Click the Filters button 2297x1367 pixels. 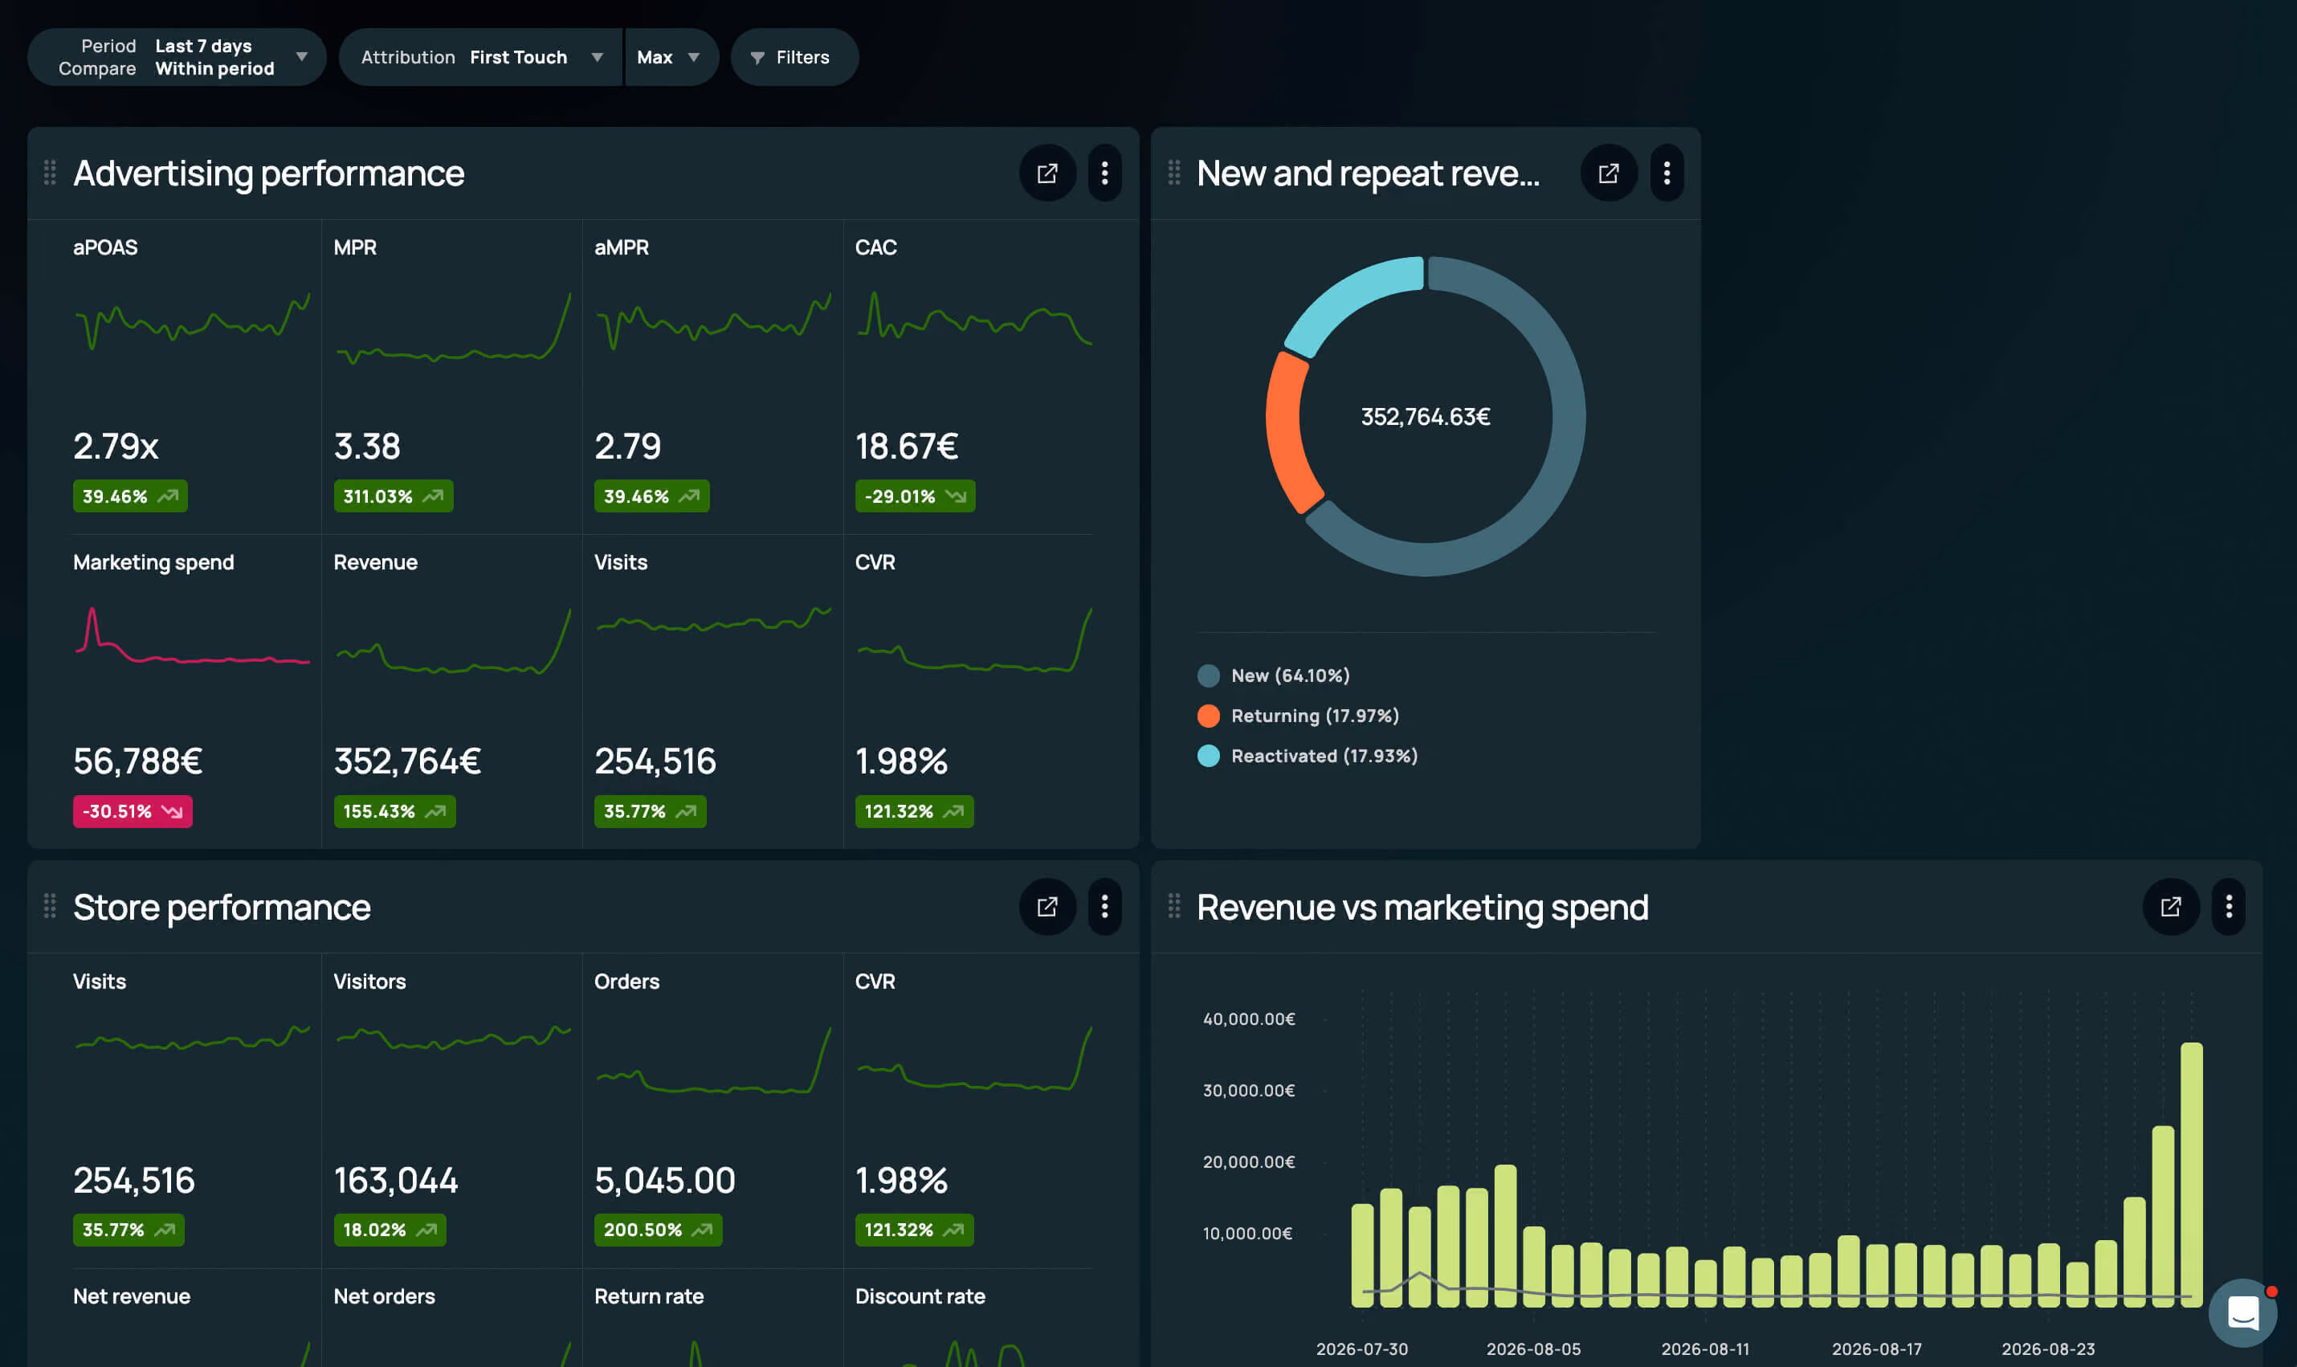(794, 57)
